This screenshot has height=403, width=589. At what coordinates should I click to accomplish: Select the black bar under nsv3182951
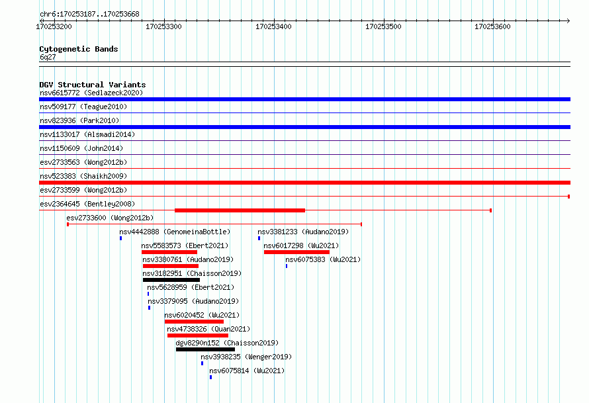(x=171, y=280)
